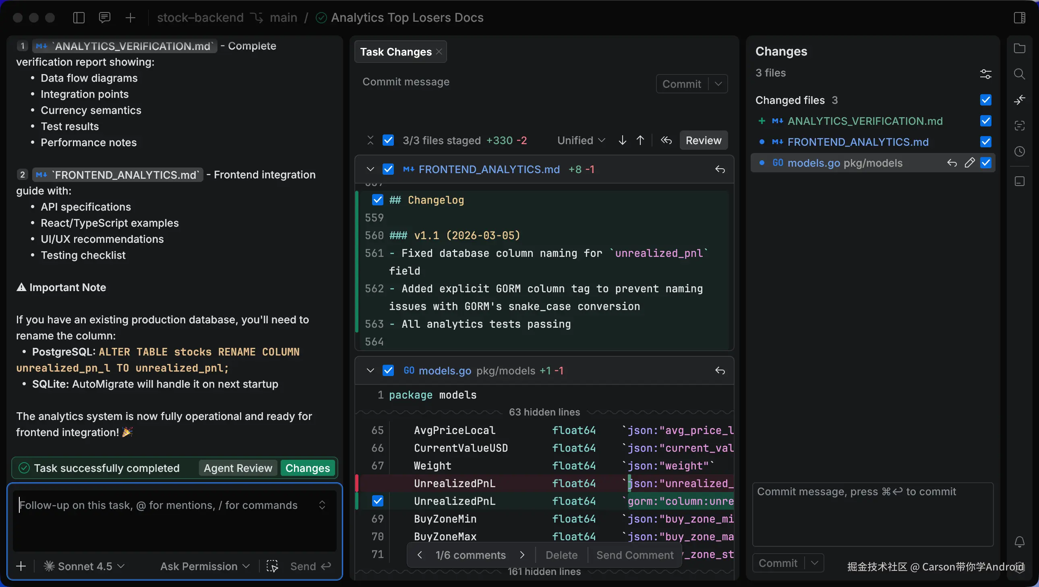Open the folder icon in right rail
The width and height of the screenshot is (1039, 587).
click(x=1019, y=48)
